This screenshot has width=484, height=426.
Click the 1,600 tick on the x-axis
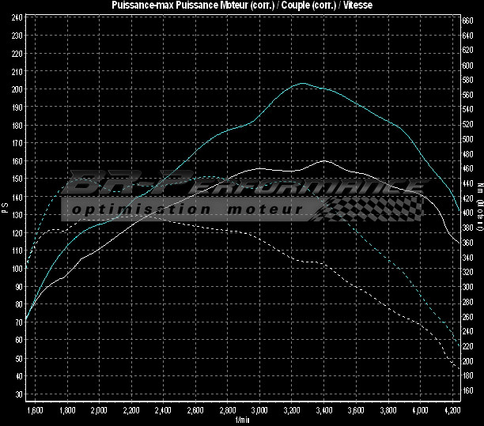34,411
